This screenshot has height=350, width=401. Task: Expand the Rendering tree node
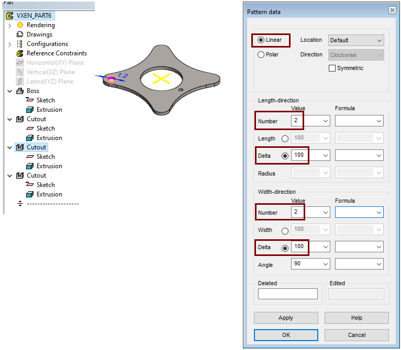click(10, 25)
